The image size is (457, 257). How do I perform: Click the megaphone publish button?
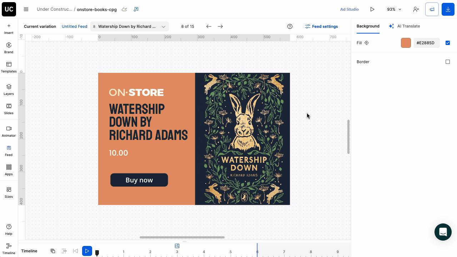pyautogui.click(x=432, y=9)
